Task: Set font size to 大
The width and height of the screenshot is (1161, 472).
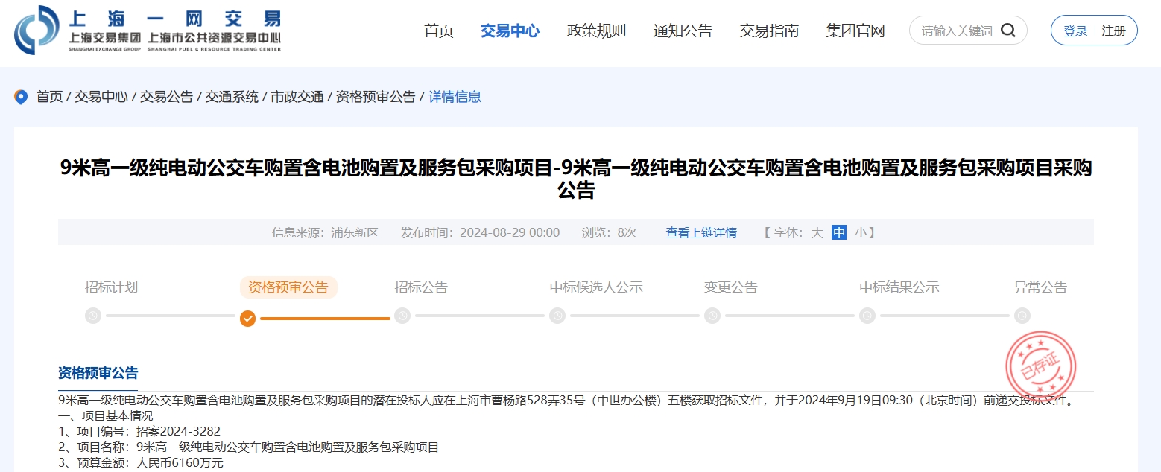Action: pyautogui.click(x=817, y=232)
